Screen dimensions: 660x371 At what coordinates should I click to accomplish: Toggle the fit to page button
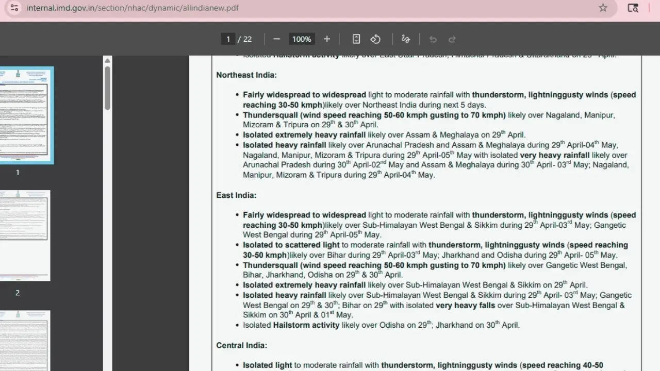pyautogui.click(x=356, y=39)
